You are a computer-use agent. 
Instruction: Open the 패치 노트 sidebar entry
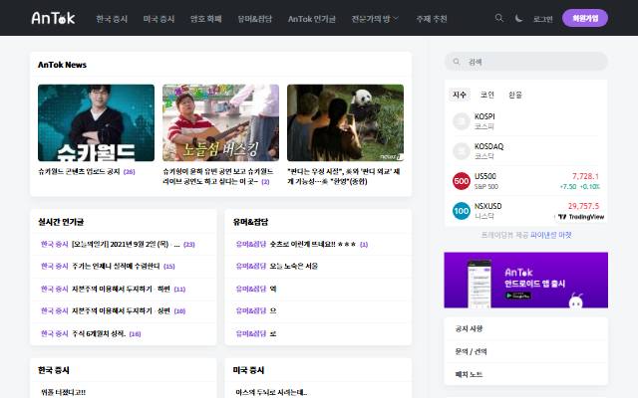coord(526,374)
